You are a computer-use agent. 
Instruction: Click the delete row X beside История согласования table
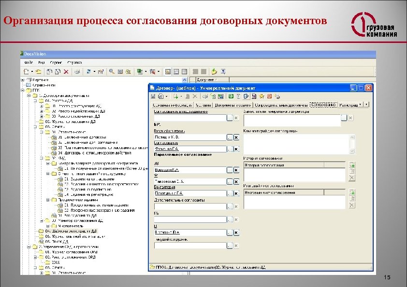(x=352, y=178)
